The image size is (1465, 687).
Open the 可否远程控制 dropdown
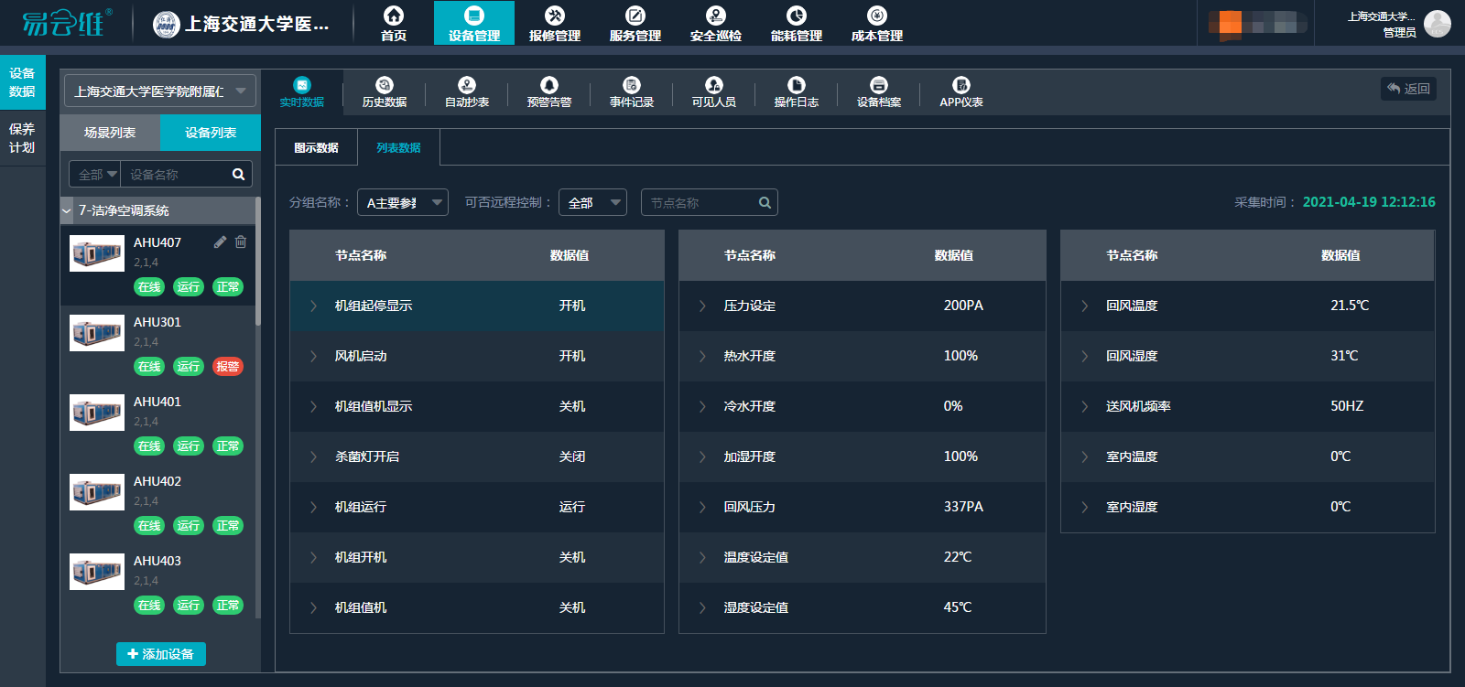(x=592, y=203)
